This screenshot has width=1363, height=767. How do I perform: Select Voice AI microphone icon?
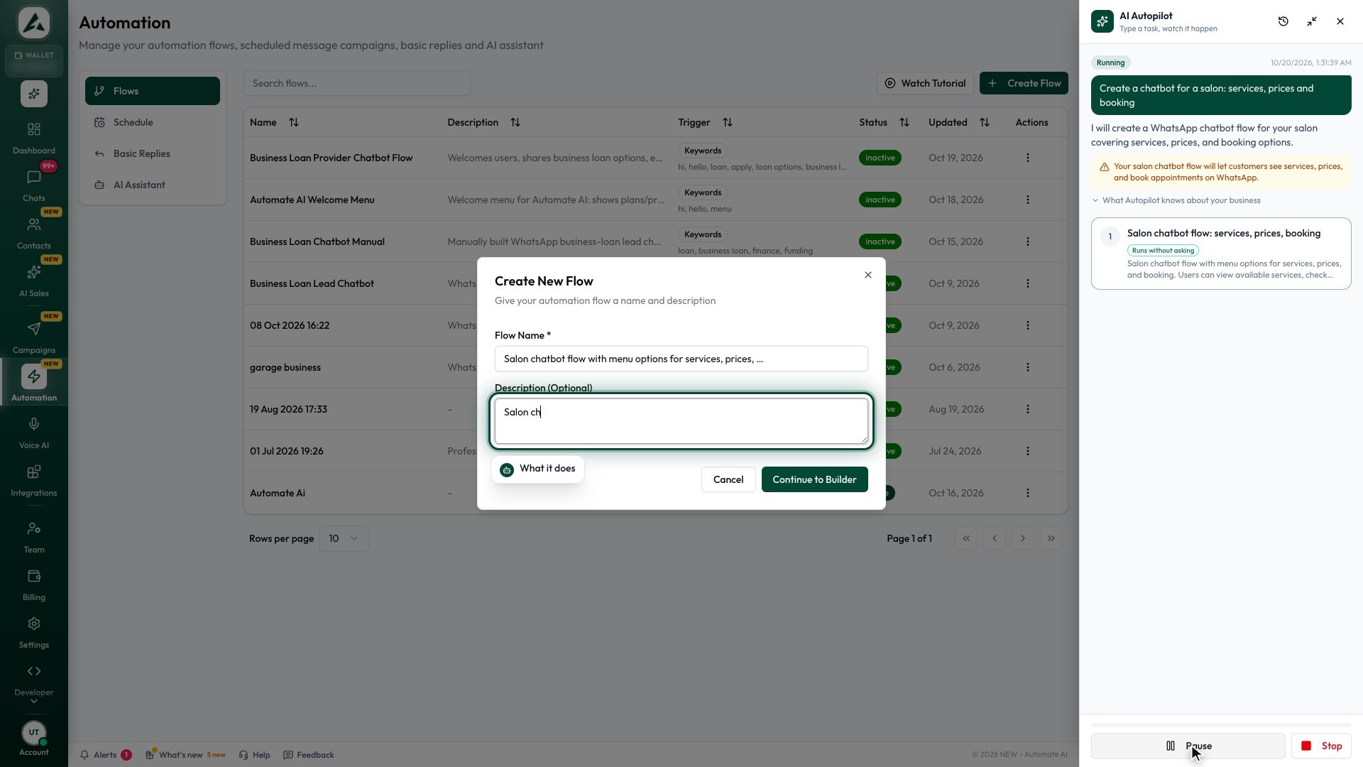(33, 425)
